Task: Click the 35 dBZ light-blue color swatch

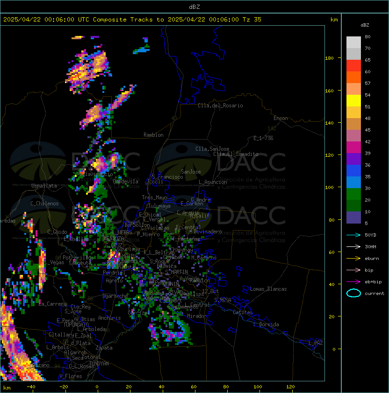Action: tap(353, 182)
